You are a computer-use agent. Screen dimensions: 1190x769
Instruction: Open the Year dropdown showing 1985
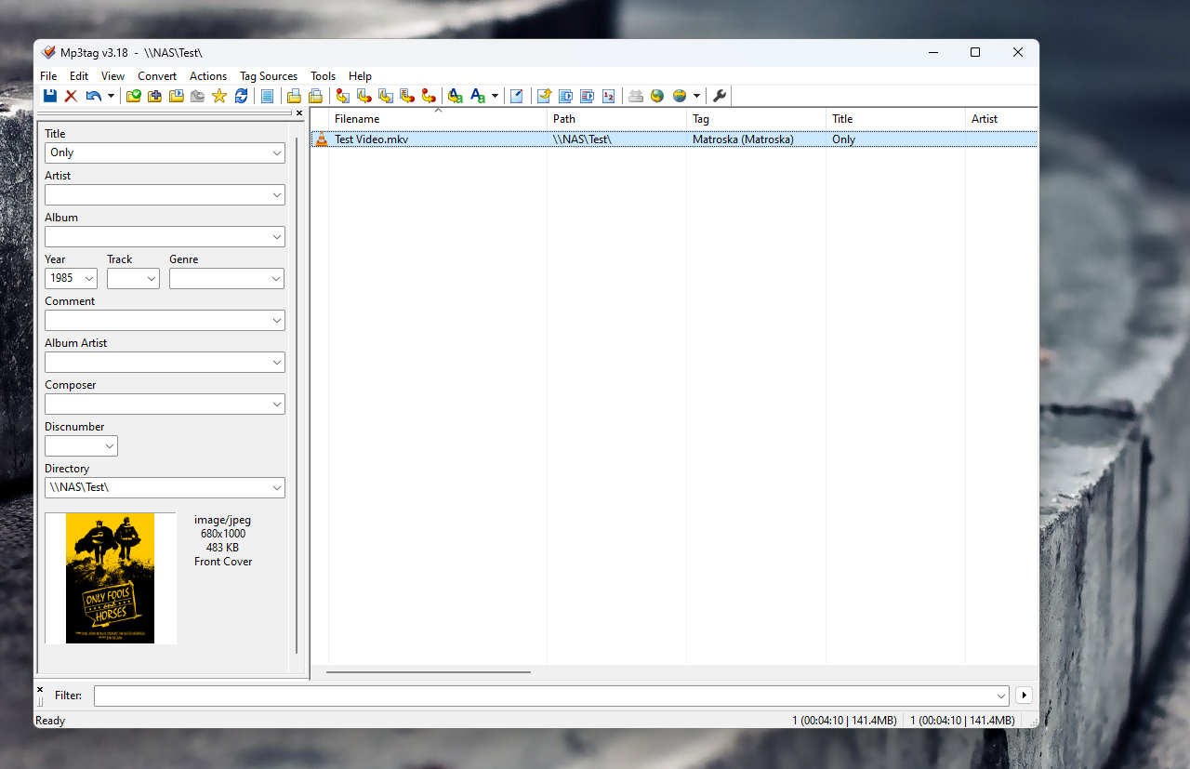pos(89,279)
